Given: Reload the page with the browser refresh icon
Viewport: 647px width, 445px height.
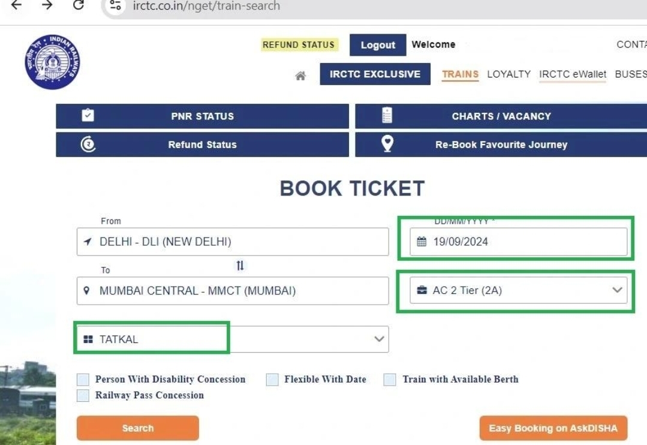Looking at the screenshot, I should [x=79, y=5].
